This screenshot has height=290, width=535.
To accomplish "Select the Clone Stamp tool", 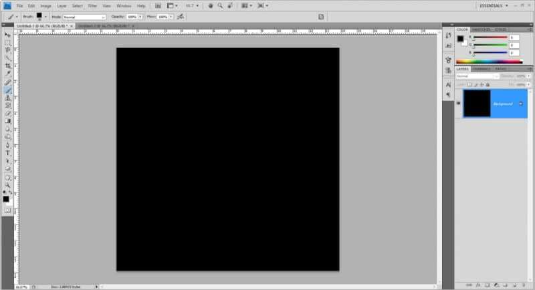I will pos(7,98).
